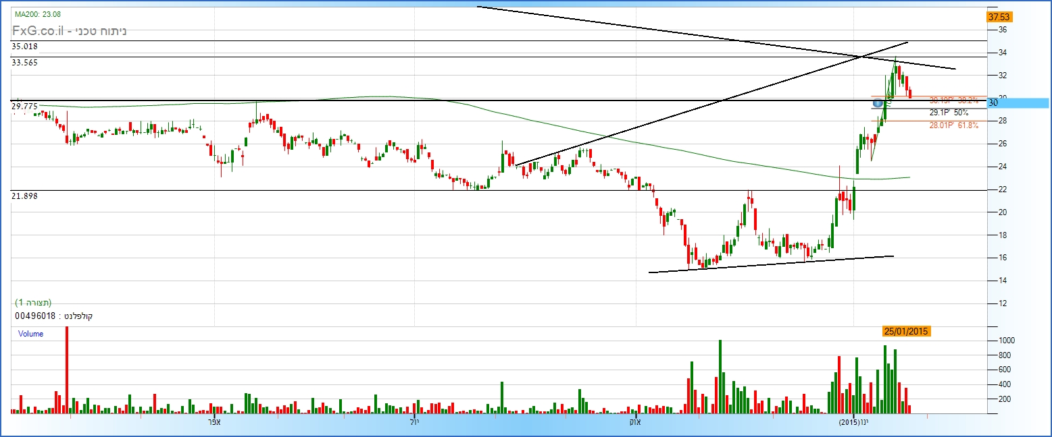1052x437 pixels.
Task: Click the orange 25/01/2015 date tag
Action: tap(906, 331)
